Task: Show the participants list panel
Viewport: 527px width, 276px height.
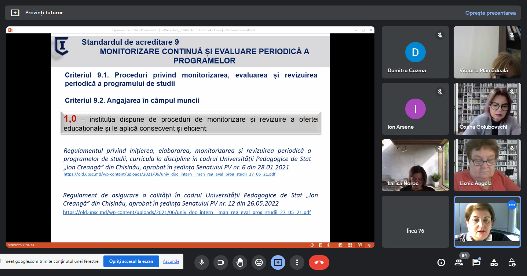Action: click(458, 262)
